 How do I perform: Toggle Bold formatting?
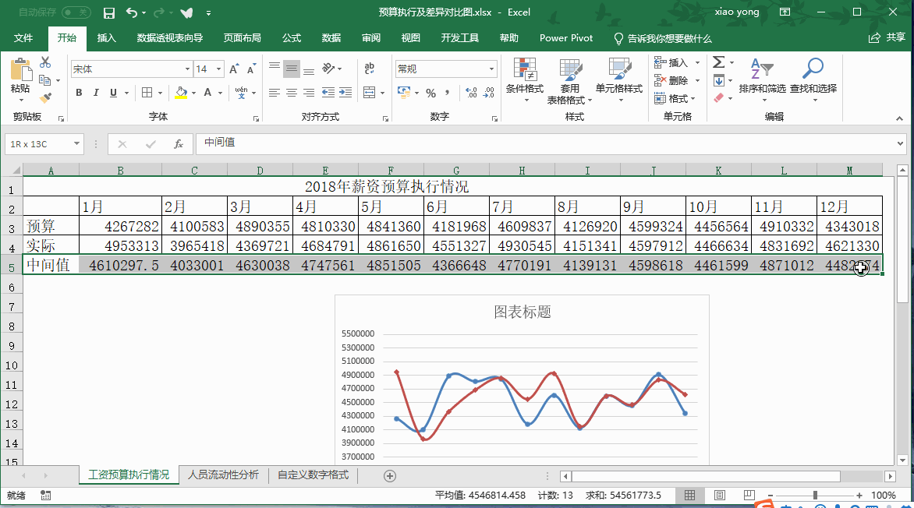click(x=79, y=93)
